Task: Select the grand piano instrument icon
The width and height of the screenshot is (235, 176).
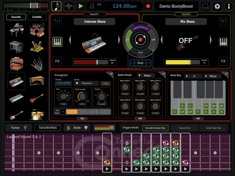Action: 16,29
